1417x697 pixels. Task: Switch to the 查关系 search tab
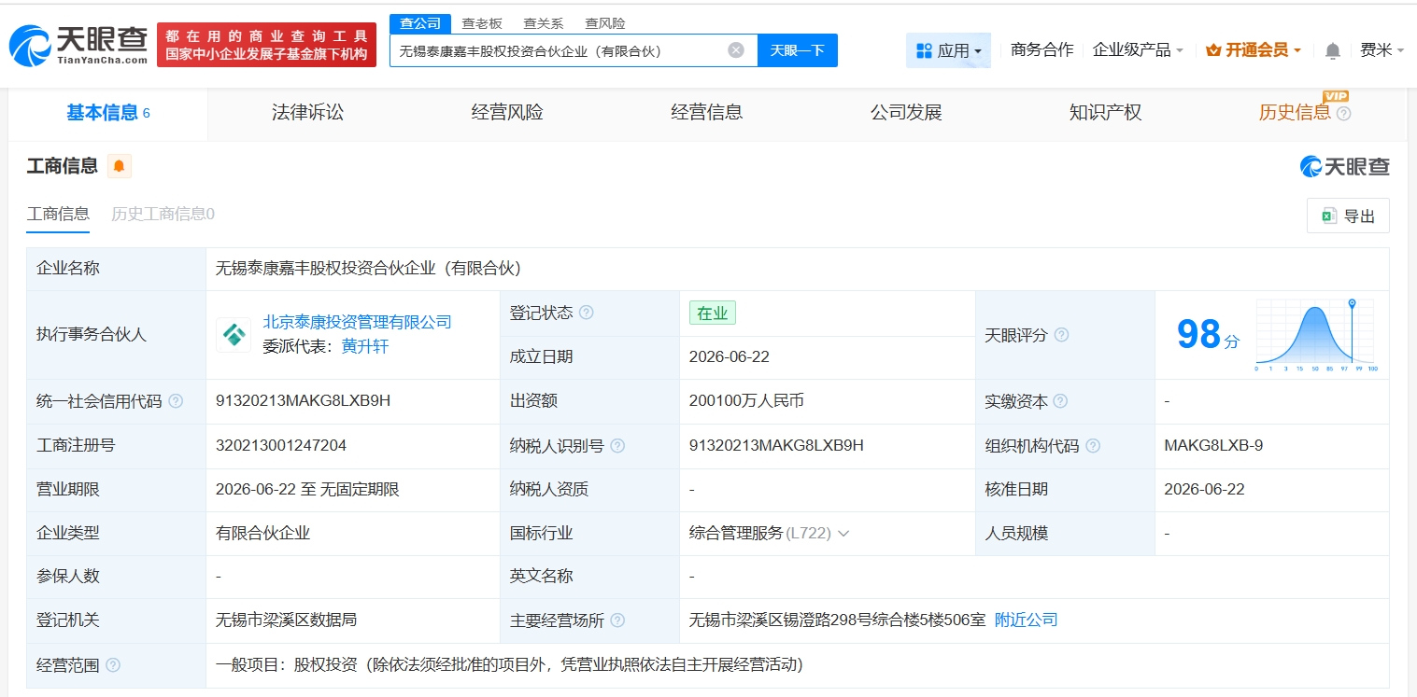(x=543, y=23)
